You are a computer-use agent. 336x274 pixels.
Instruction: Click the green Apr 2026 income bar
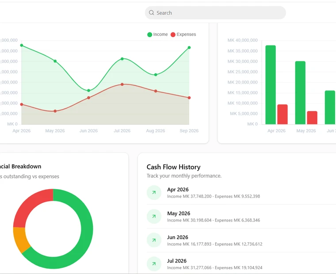click(x=271, y=84)
